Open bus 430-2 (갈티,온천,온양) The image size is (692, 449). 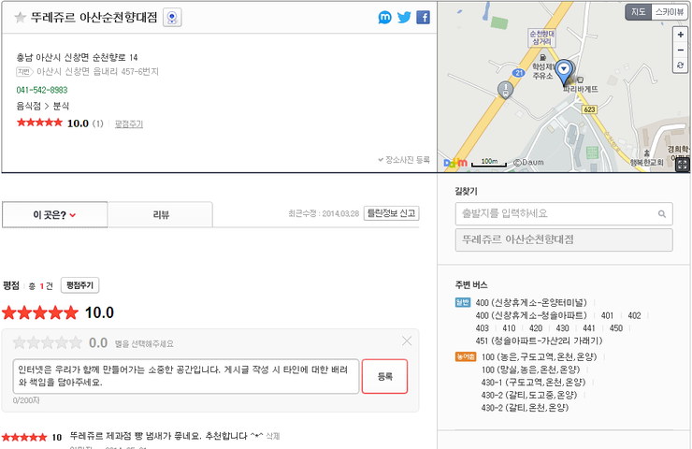click(x=525, y=408)
